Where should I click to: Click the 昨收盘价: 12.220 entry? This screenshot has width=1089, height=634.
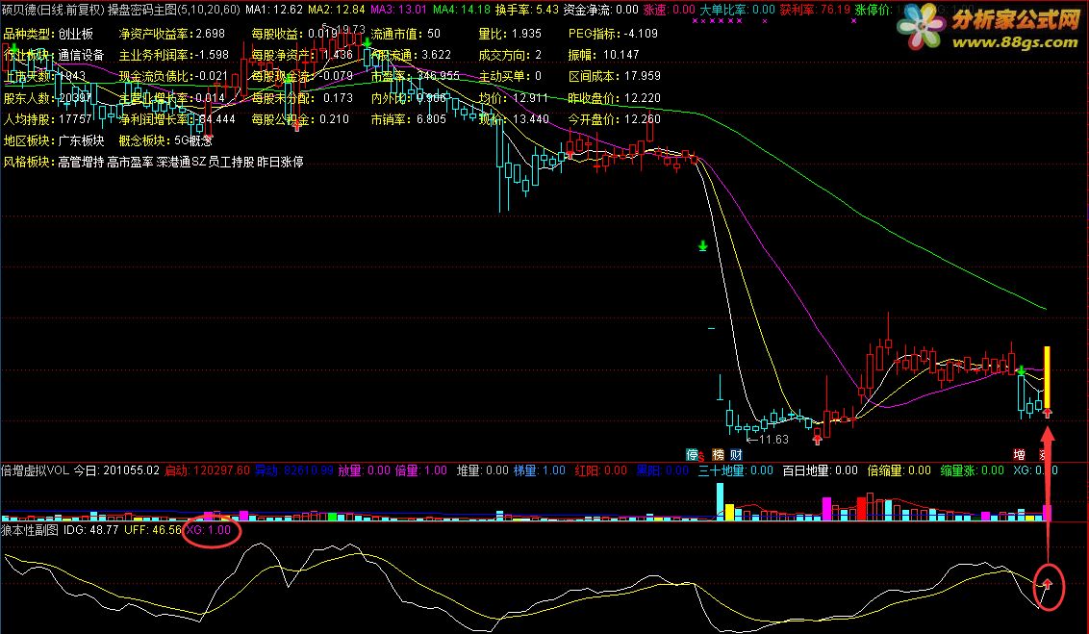[614, 98]
